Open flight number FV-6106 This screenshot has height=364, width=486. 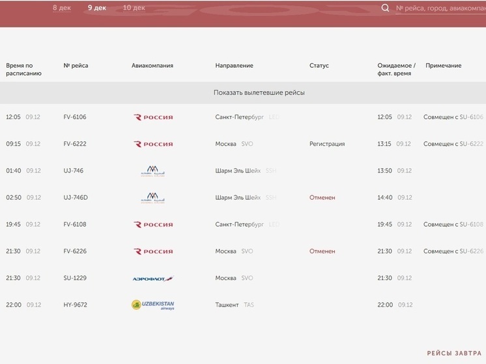pos(75,117)
